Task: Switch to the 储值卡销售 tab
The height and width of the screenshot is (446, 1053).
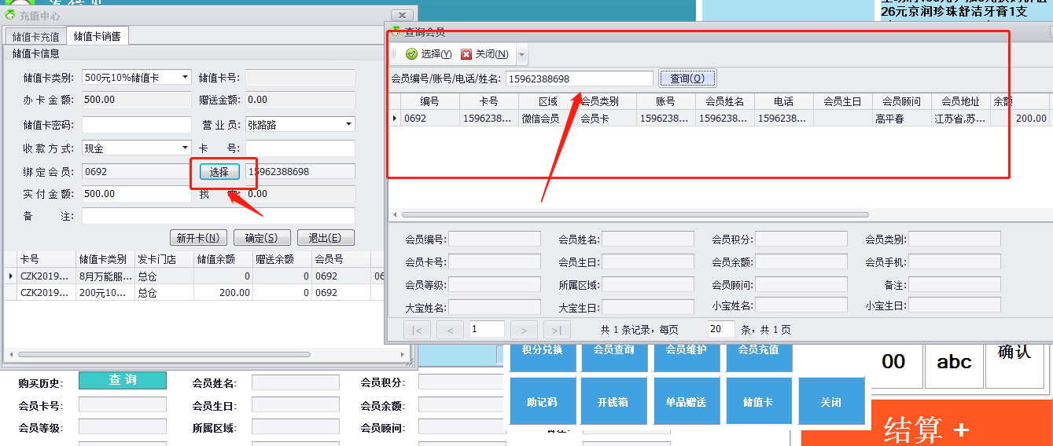Action: pos(98,36)
